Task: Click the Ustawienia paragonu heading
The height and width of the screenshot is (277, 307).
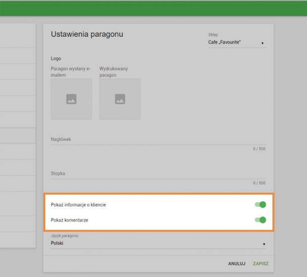Action: (87, 34)
